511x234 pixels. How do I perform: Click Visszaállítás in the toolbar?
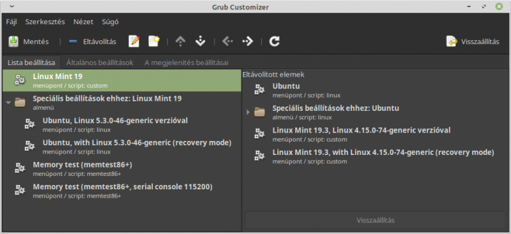[473, 41]
